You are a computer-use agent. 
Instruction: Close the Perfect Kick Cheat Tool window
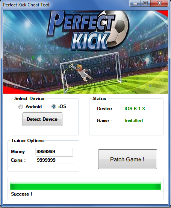[159, 3]
